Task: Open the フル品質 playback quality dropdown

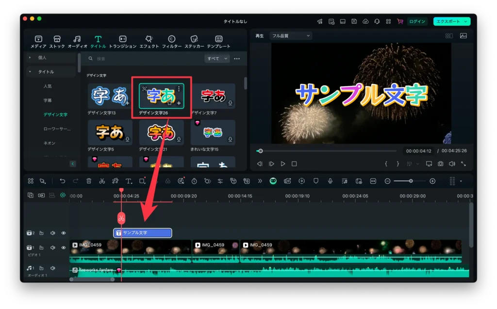Action: [x=290, y=35]
